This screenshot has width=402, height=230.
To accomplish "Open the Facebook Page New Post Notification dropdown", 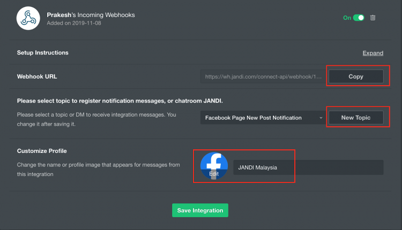I will click(x=263, y=118).
